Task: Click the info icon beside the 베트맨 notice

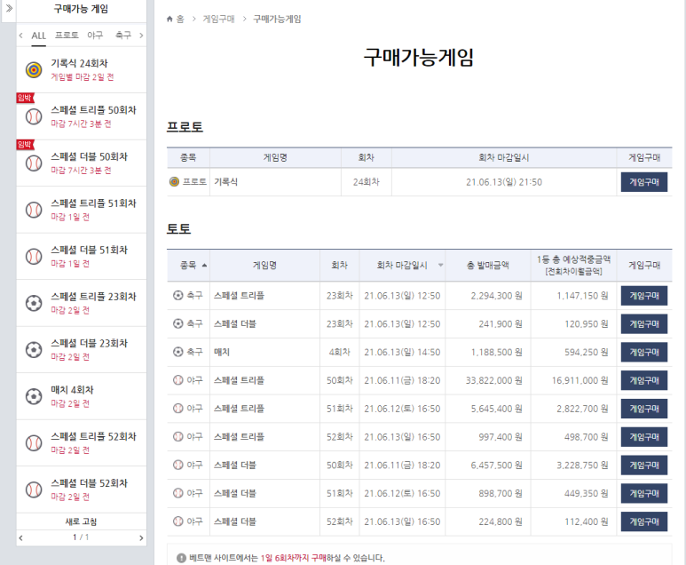Action: click(181, 558)
